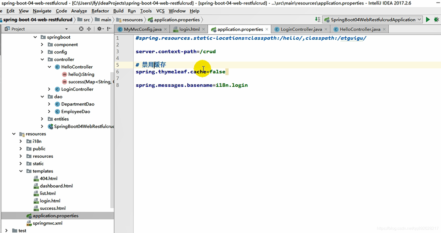
Task: Collapse the resources root folder
Action: pyautogui.click(x=14, y=134)
